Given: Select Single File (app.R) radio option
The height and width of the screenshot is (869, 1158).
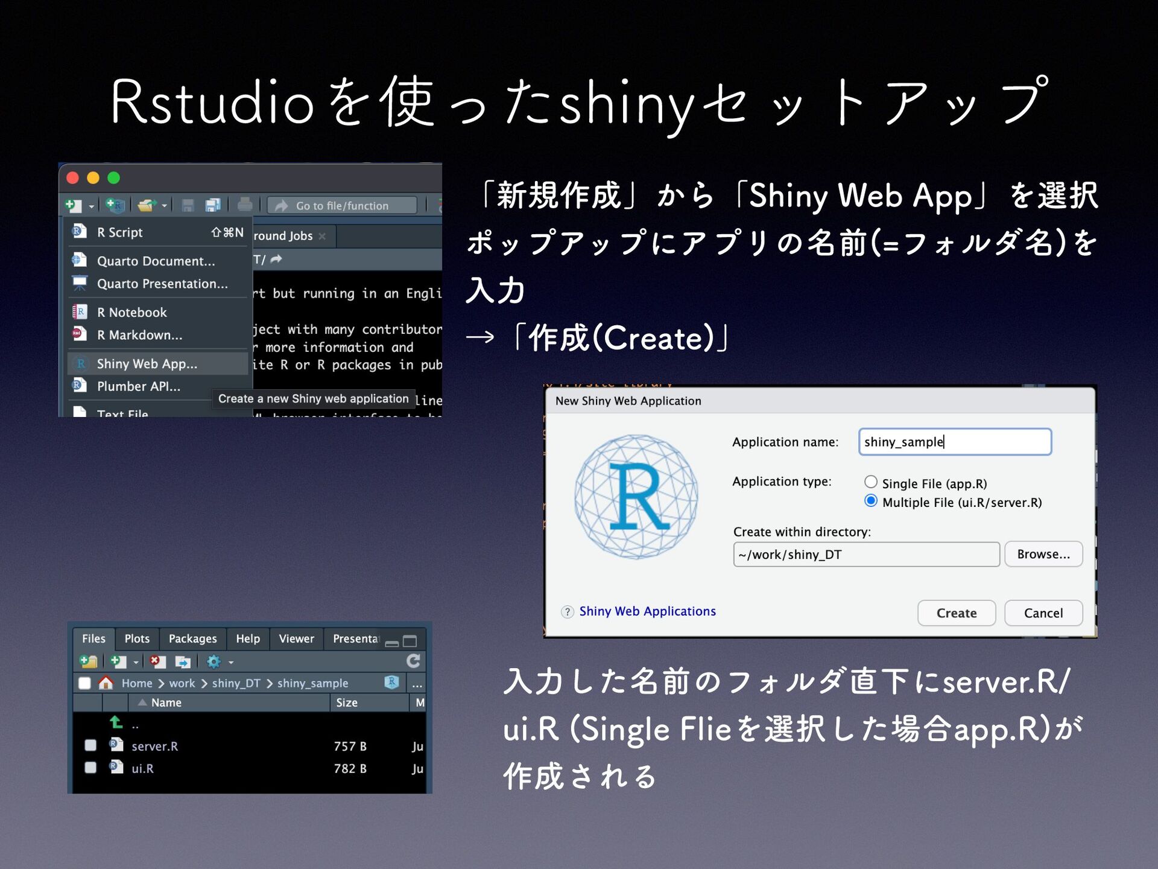Looking at the screenshot, I should (x=870, y=482).
